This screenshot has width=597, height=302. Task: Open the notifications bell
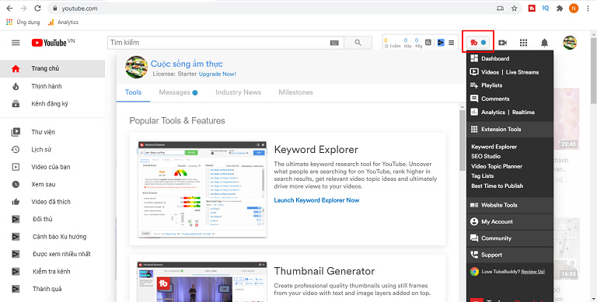[544, 43]
